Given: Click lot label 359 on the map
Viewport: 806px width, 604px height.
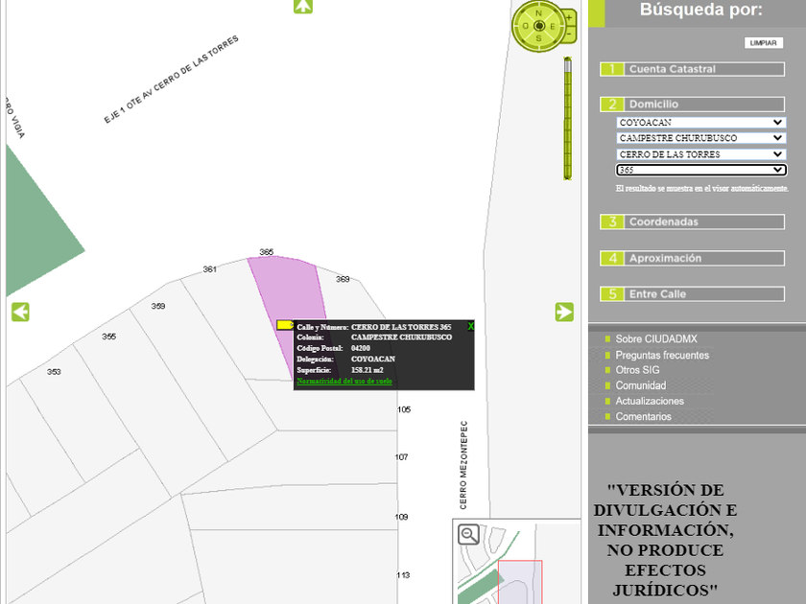Looking at the screenshot, I should point(157,306).
